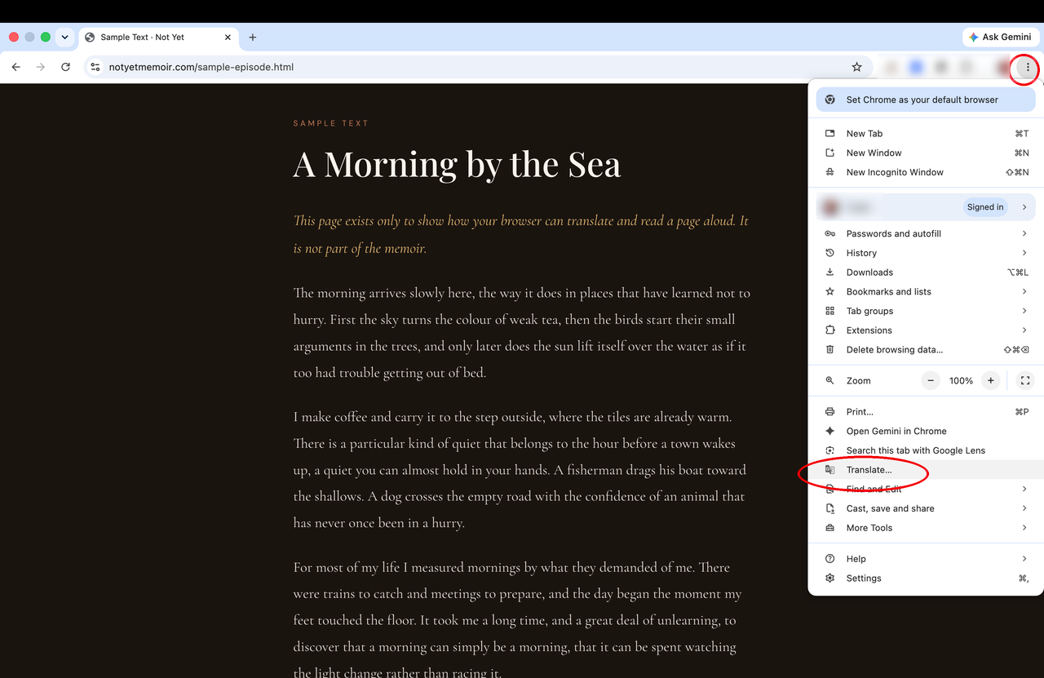Click the Incognito icon in the menu
This screenshot has width=1044, height=678.
(x=829, y=172)
